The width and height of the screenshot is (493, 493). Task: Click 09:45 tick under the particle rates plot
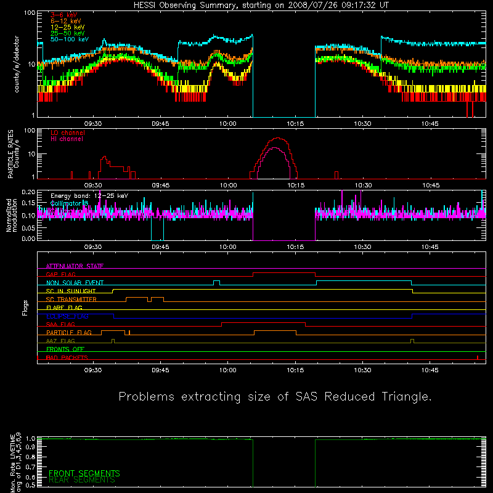click(161, 185)
